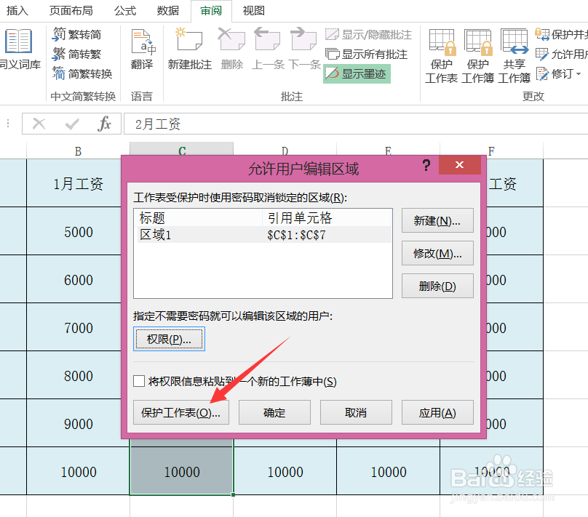The width and height of the screenshot is (588, 517).
Task: Open the 同义词库 (Thesaurus) tool
Action: (18, 51)
